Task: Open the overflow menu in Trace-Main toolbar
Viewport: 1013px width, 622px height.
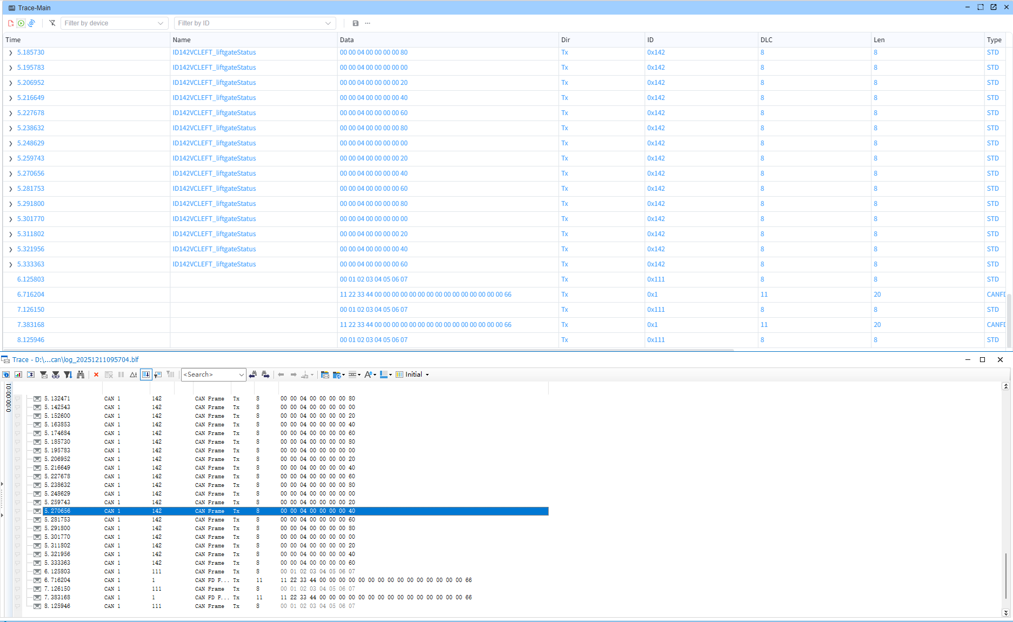Action: click(x=368, y=23)
